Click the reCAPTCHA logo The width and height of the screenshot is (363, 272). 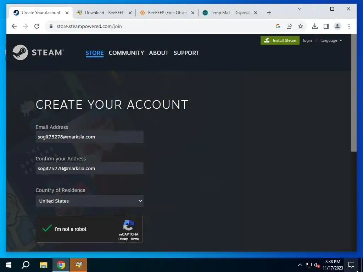click(128, 225)
